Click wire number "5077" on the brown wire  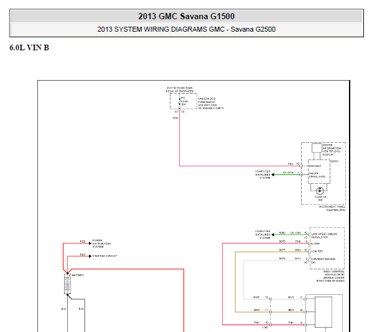[x=282, y=250]
